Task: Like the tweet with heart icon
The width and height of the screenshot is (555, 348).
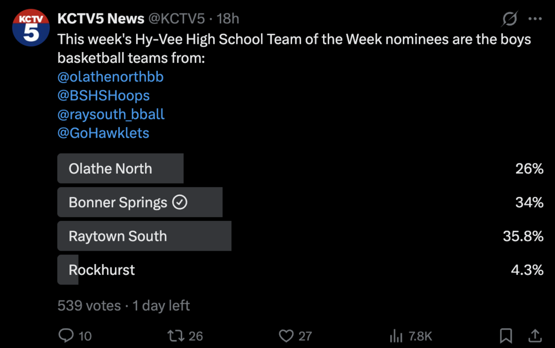Action: pos(286,336)
